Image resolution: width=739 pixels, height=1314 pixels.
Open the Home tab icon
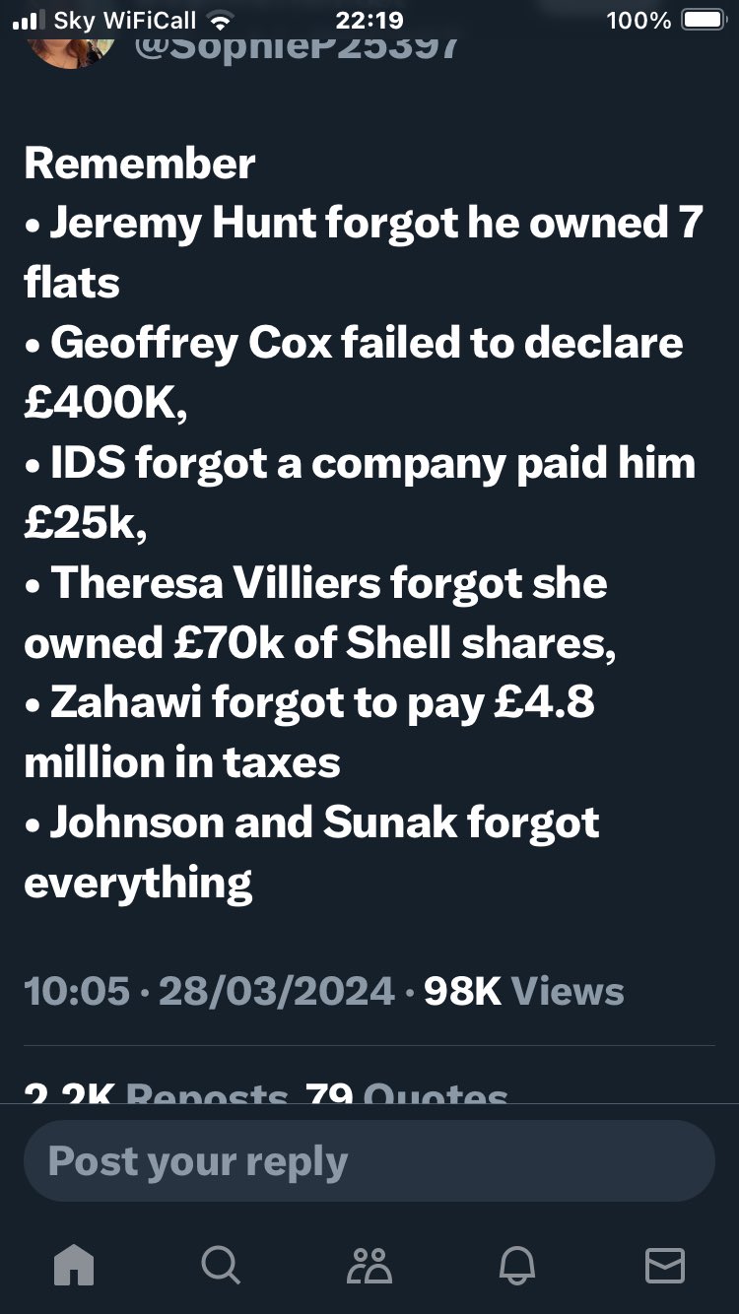coord(76,1265)
